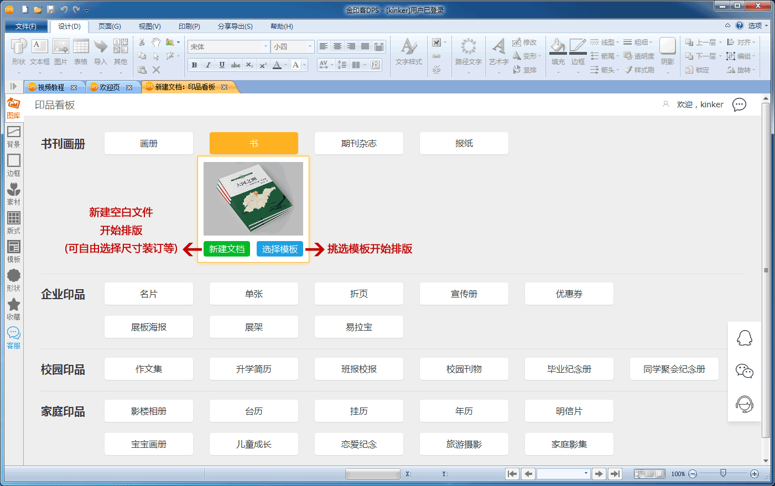Open the 模板 template sidebar panel

[14, 251]
